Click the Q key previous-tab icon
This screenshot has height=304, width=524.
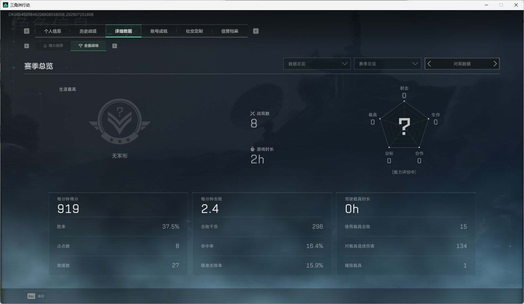tap(27, 31)
